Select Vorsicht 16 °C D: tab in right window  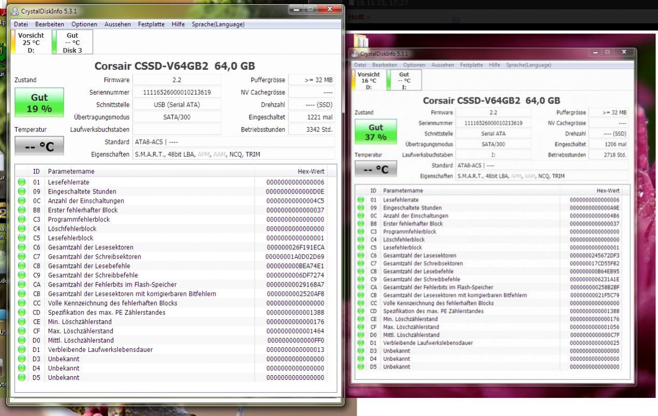tap(369, 81)
